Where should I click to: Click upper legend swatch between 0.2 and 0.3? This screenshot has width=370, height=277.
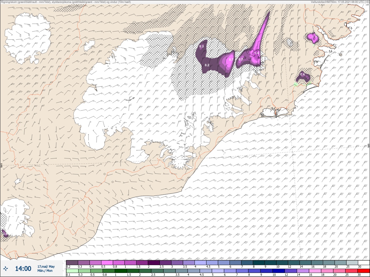(72, 263)
